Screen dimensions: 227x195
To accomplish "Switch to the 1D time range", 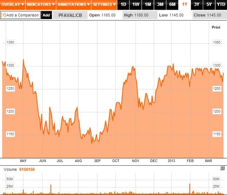I will pos(123,4).
